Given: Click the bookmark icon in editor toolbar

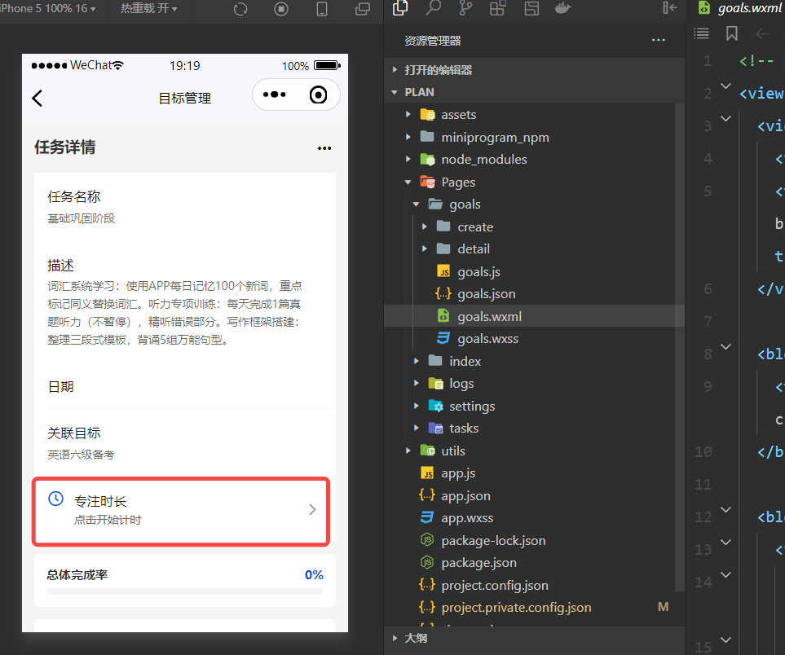Looking at the screenshot, I should [731, 33].
